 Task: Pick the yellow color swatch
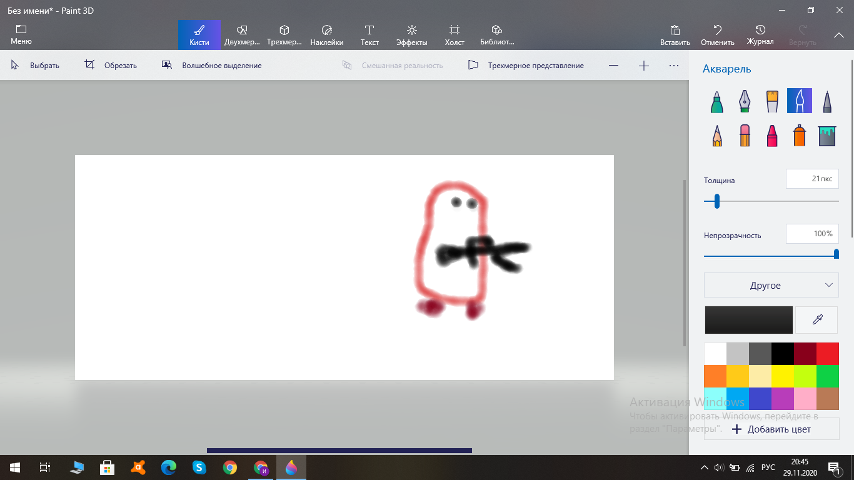click(782, 376)
